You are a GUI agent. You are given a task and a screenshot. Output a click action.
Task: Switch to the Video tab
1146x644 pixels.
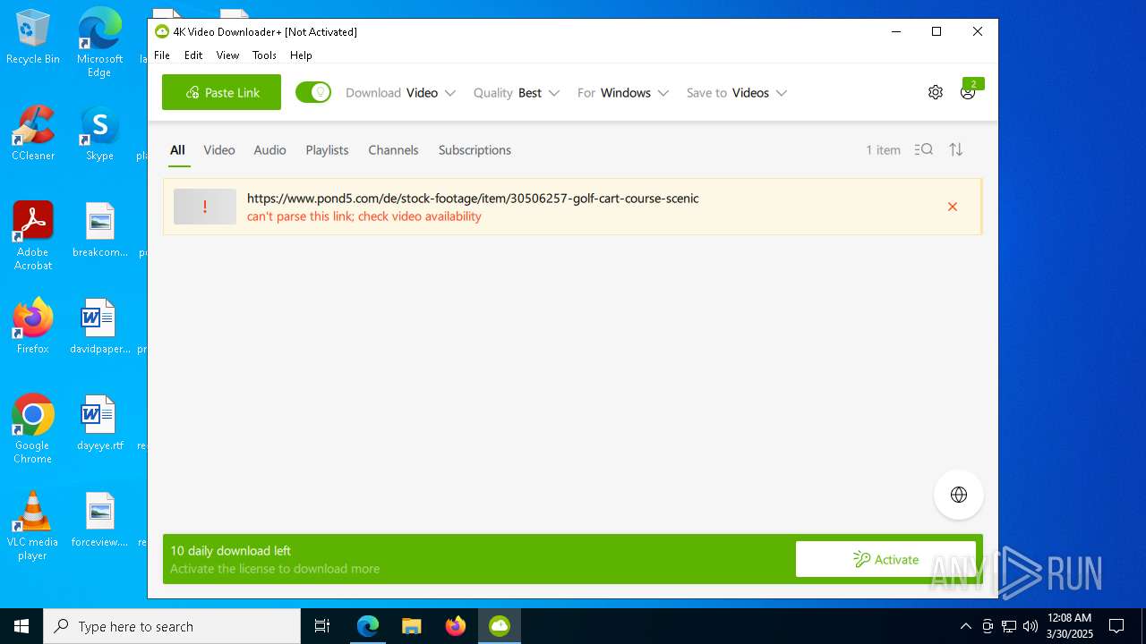(x=219, y=150)
